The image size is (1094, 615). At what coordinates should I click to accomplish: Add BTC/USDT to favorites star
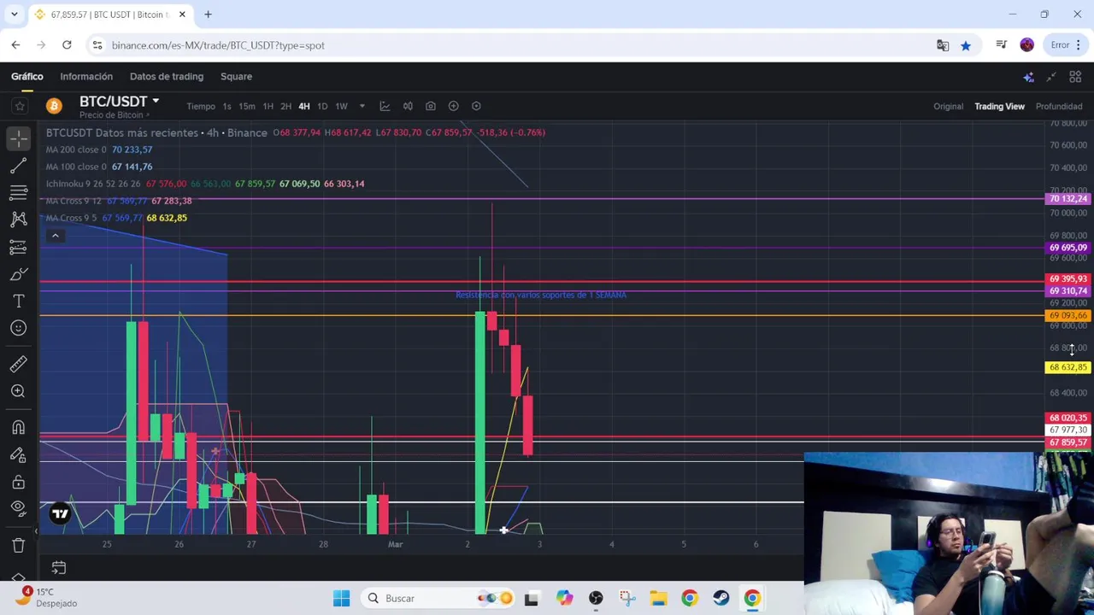click(x=19, y=106)
